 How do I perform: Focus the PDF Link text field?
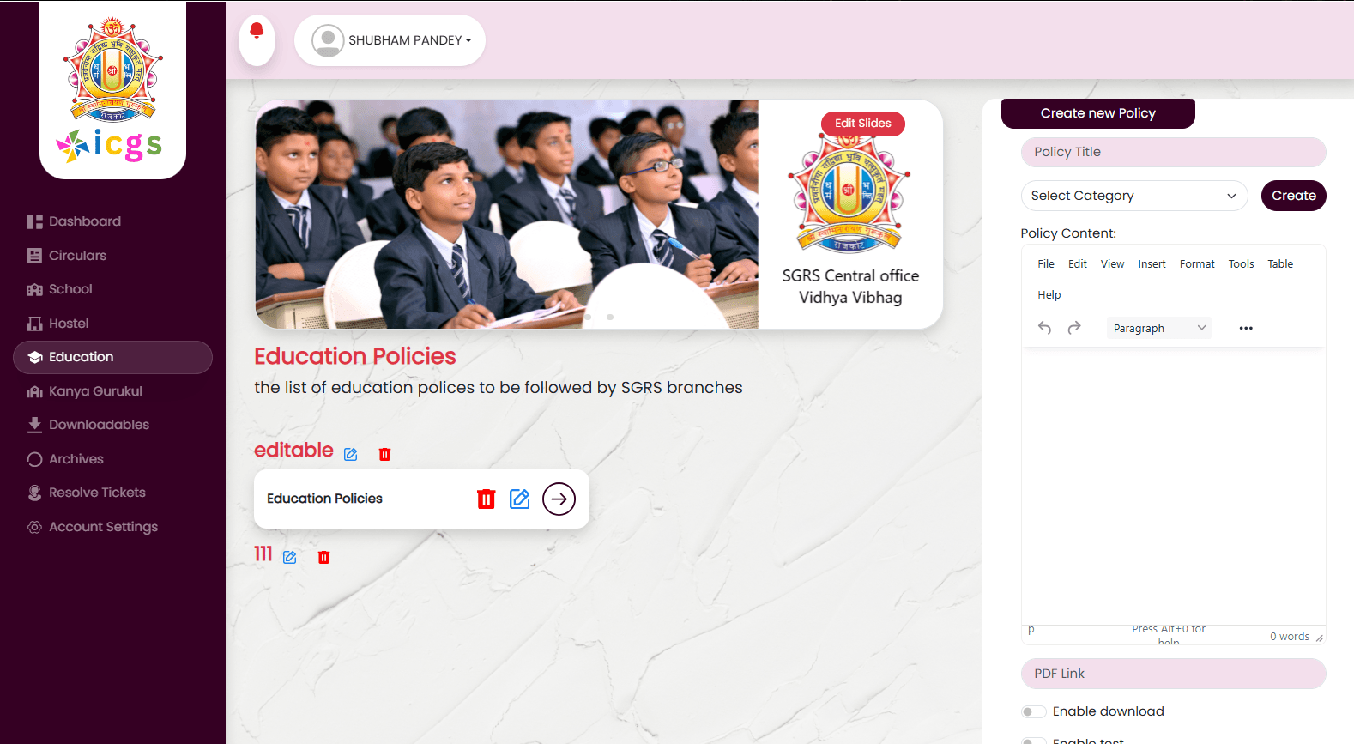[x=1173, y=674]
